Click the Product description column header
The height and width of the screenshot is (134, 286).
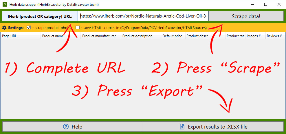point(141,36)
